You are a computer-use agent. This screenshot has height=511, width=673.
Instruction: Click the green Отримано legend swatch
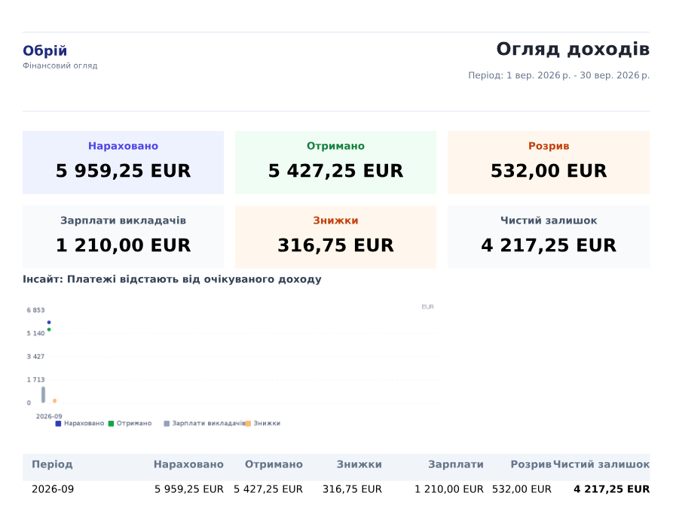point(112,424)
